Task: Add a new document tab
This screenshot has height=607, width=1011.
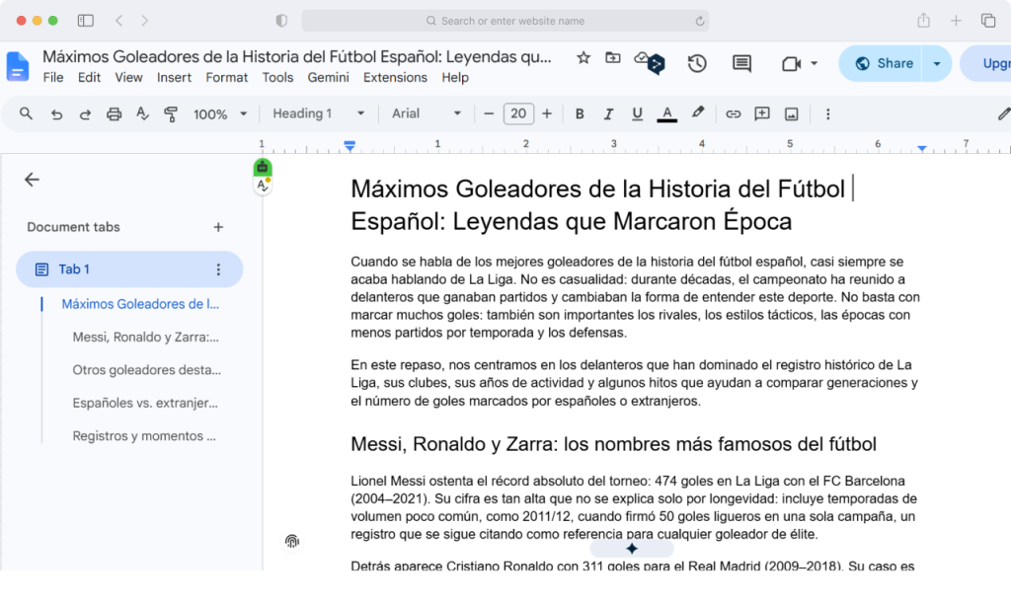Action: click(x=218, y=227)
